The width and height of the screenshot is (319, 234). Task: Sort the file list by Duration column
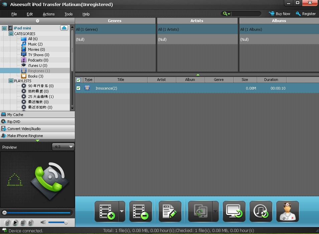(271, 80)
